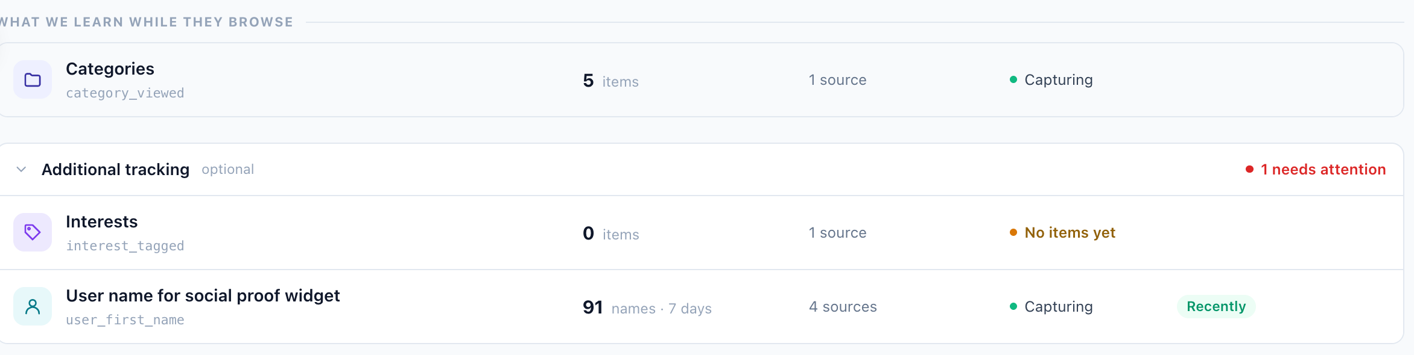Click the user_first_name event code
Viewport: 1414px width, 355px height.
pos(125,320)
